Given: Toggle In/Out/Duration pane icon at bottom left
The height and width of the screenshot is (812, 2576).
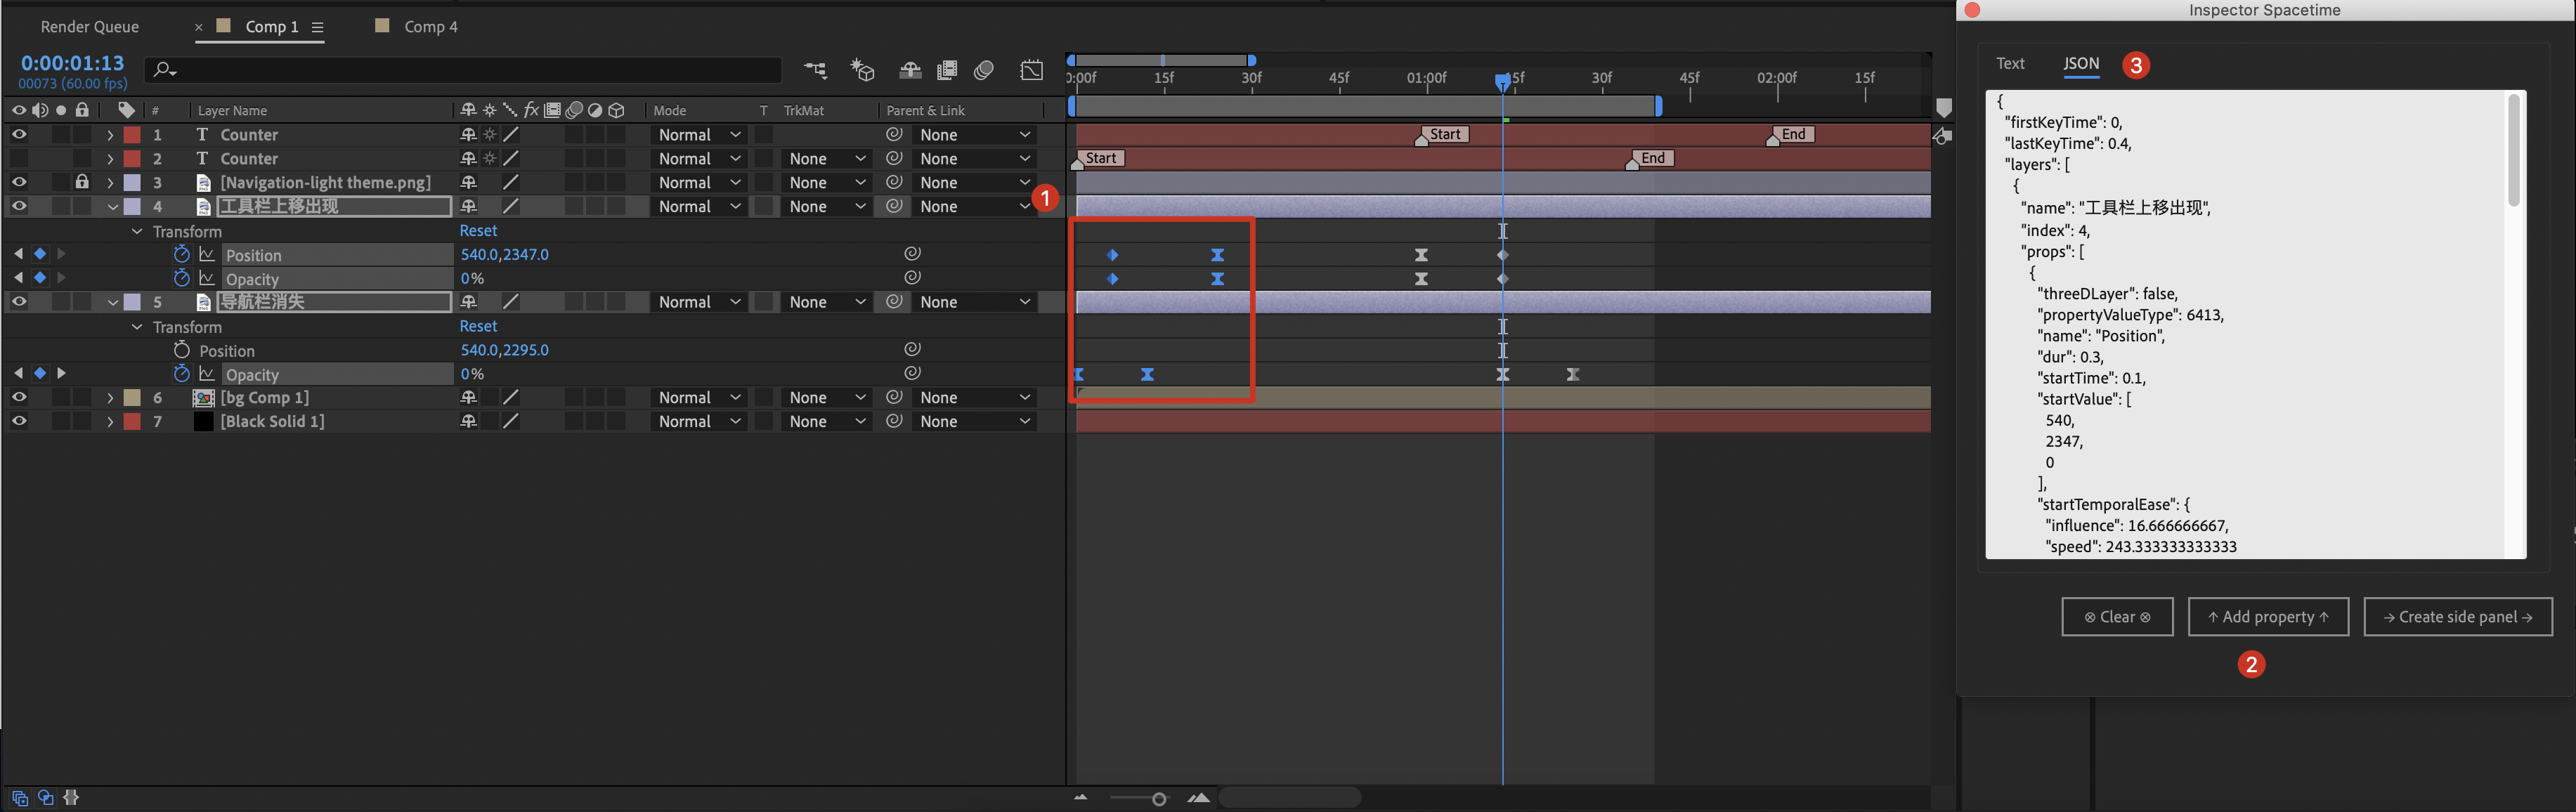Looking at the screenshot, I should point(71,798).
